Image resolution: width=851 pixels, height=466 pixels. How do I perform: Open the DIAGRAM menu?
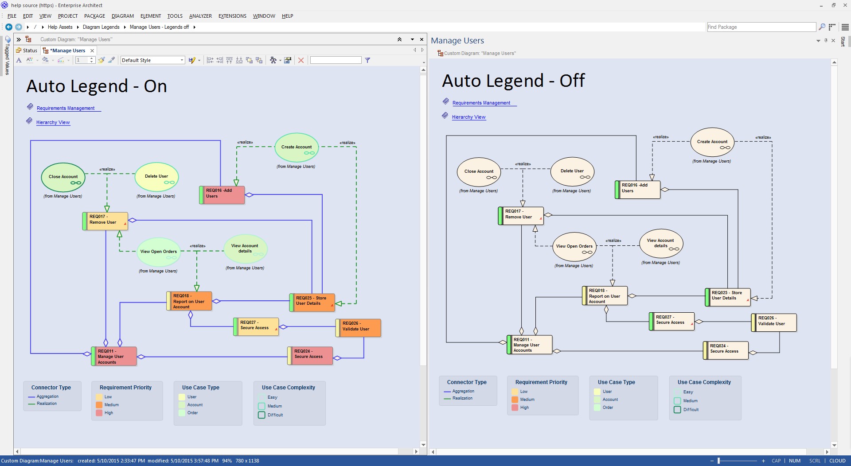[x=123, y=16]
